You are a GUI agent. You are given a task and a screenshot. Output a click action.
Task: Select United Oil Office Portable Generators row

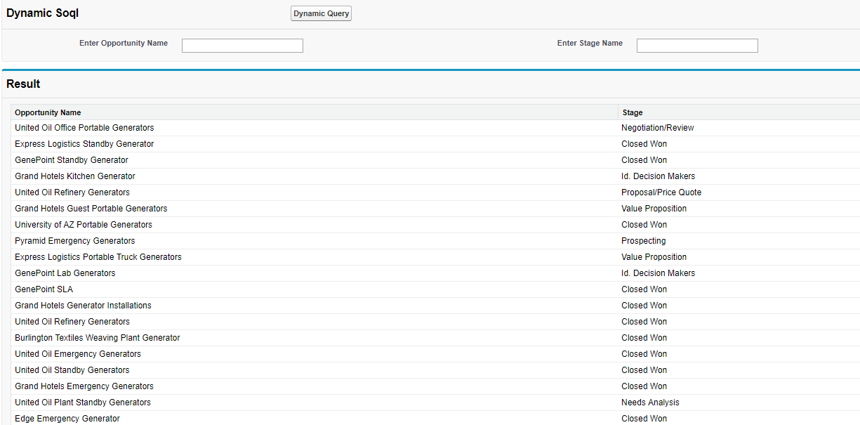pos(84,128)
